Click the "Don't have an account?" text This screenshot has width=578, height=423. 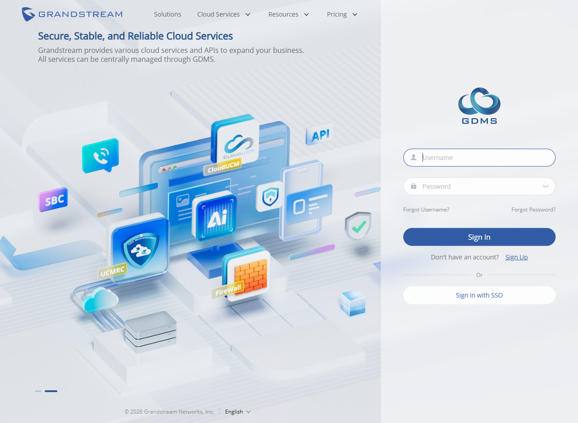point(465,257)
